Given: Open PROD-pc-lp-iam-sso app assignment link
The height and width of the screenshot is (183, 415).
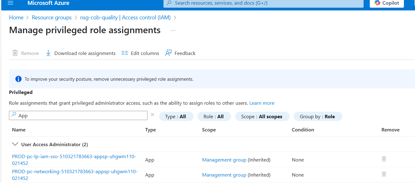Looking at the screenshot, I should pyautogui.click(x=74, y=160).
